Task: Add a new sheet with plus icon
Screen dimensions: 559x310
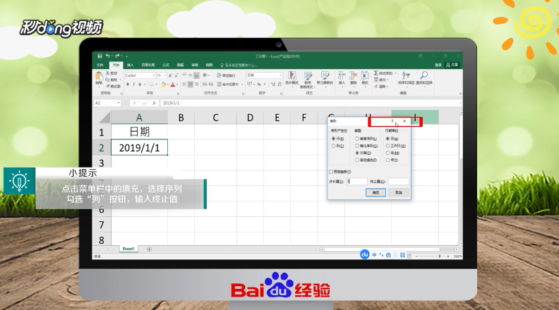Action: (150, 249)
